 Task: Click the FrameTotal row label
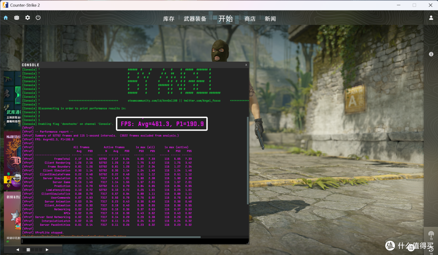(x=62, y=159)
